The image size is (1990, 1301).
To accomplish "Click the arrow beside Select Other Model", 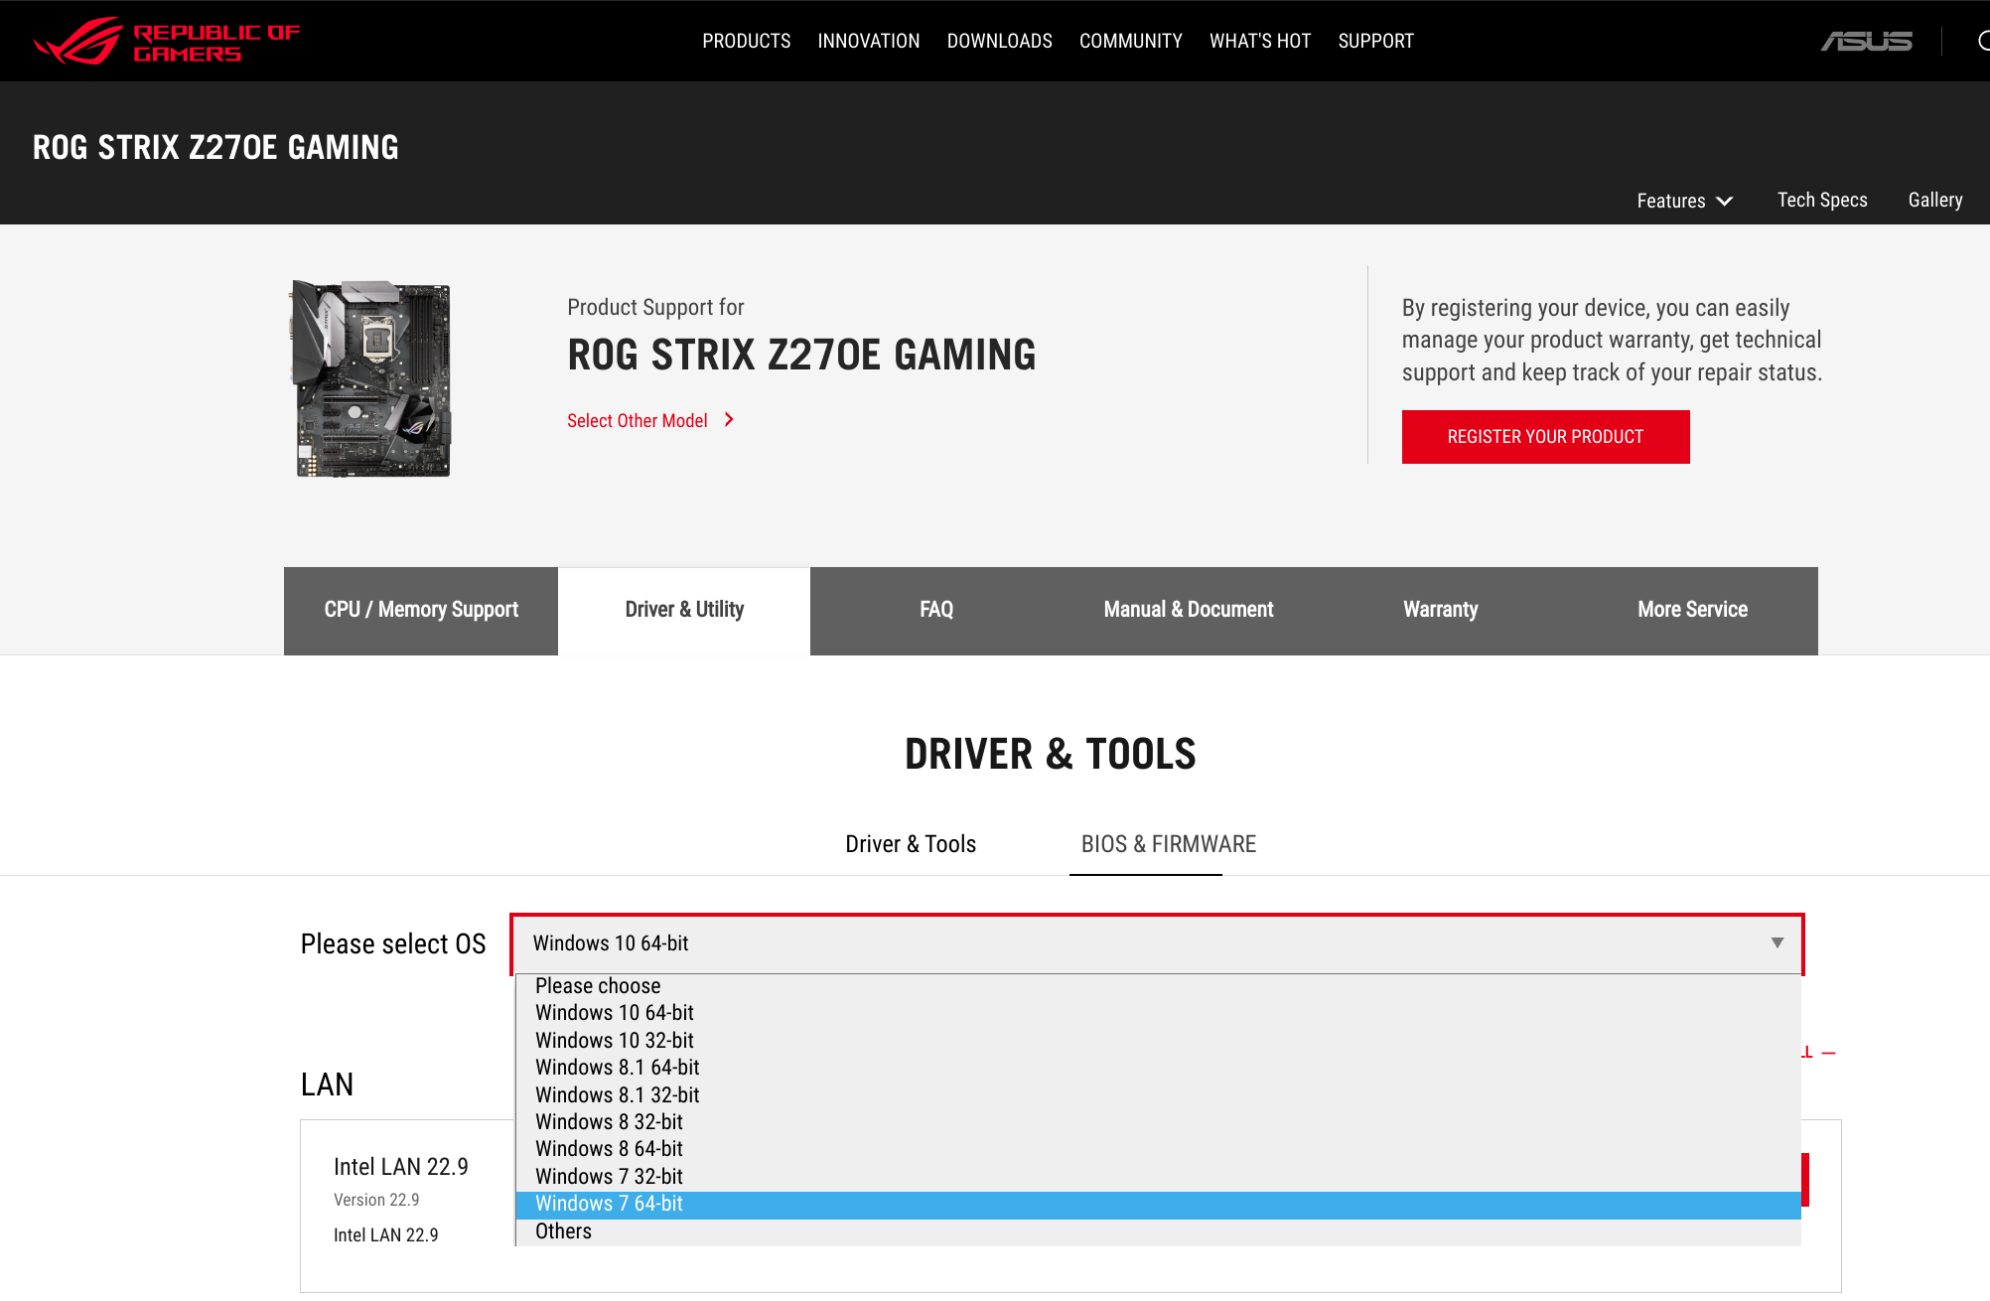I will click(729, 420).
